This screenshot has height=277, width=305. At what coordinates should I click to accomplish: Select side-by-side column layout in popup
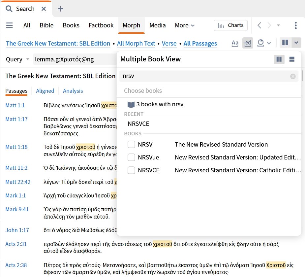[x=279, y=59]
